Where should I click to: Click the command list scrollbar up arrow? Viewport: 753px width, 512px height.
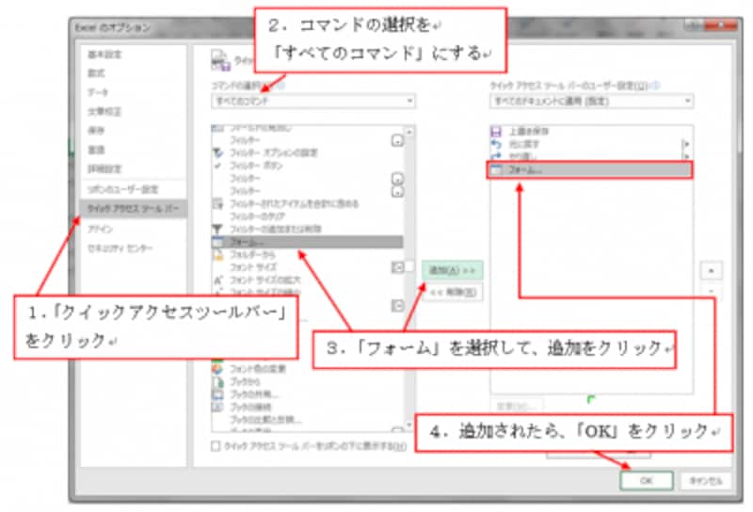(409, 131)
